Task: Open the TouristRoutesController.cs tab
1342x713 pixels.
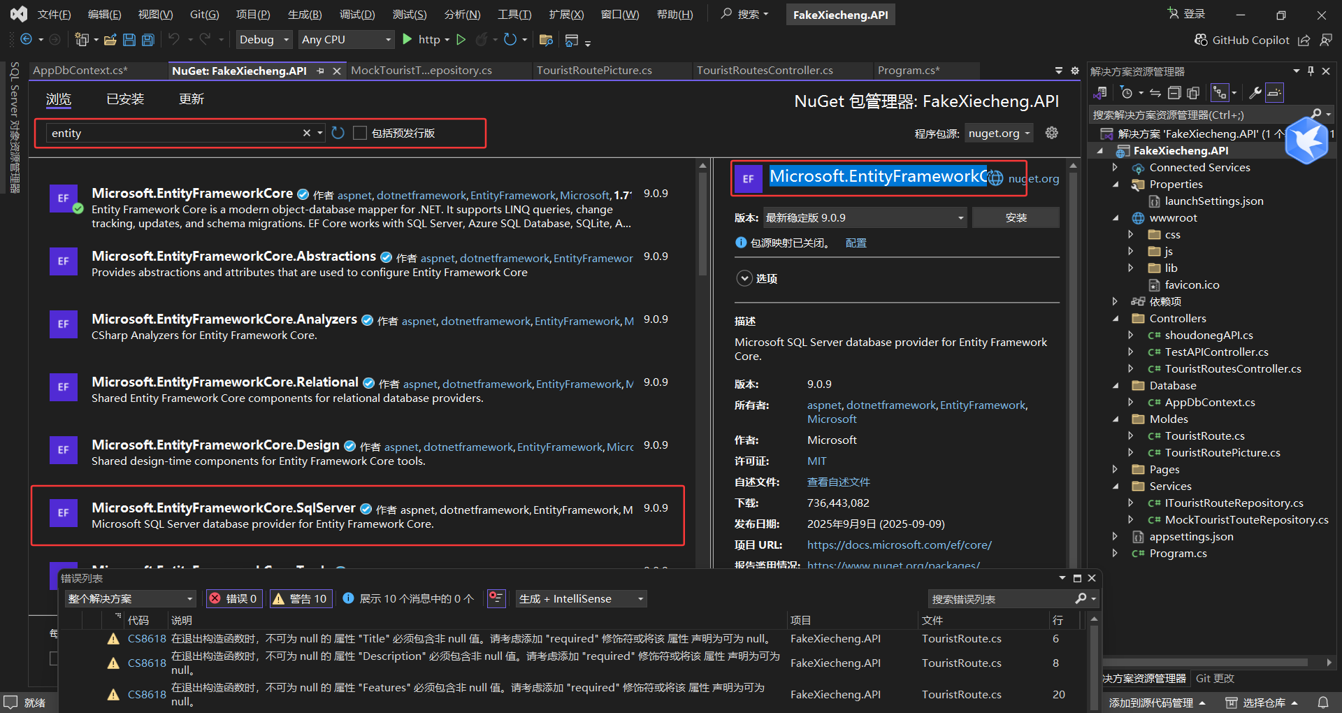Action: [x=765, y=71]
